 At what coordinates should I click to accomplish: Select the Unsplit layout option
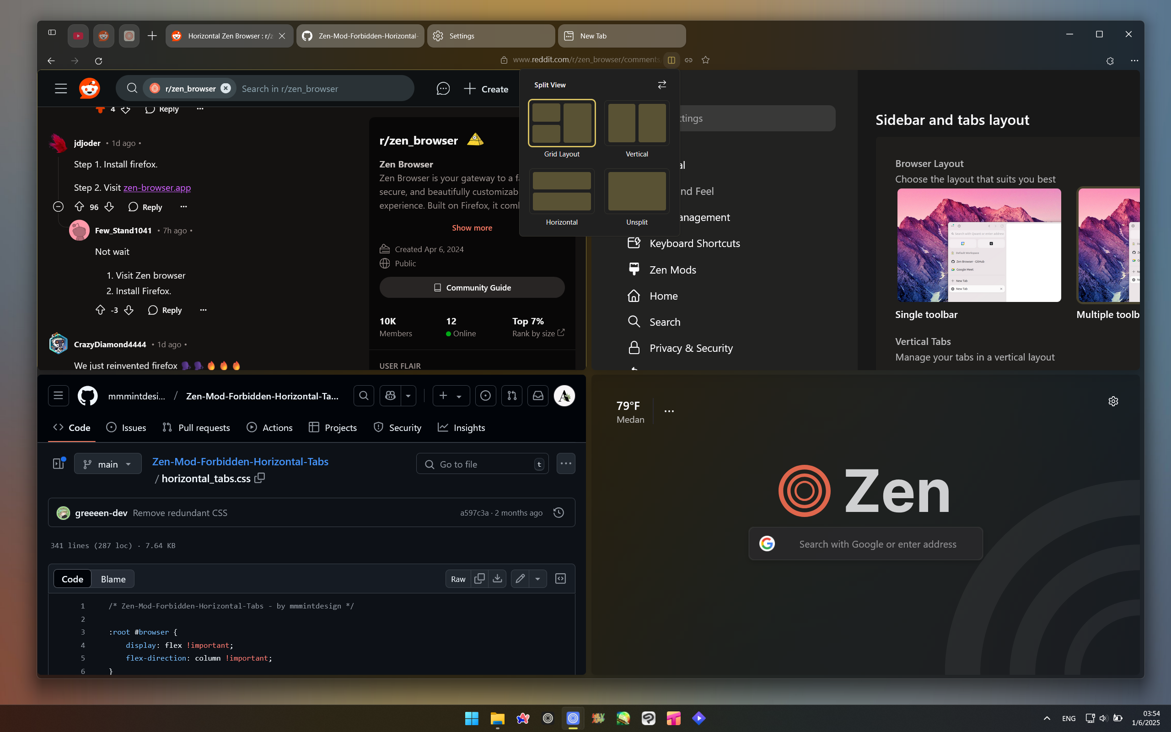click(x=637, y=191)
